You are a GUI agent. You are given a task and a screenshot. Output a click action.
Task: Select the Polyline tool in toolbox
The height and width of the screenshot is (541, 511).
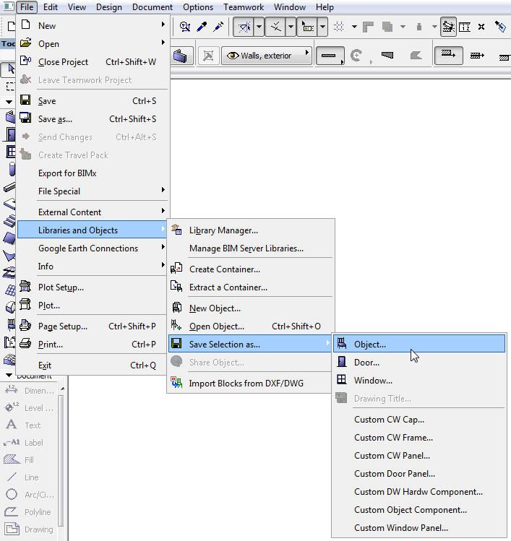(x=27, y=511)
